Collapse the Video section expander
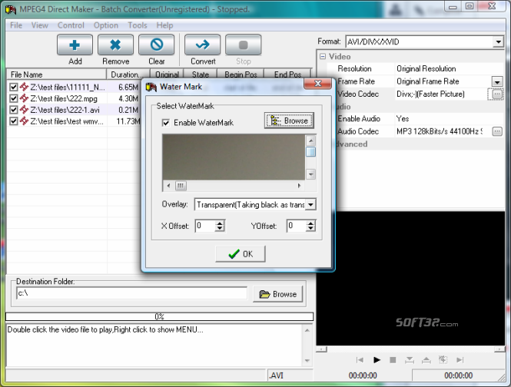The height and width of the screenshot is (387, 511). click(x=323, y=56)
